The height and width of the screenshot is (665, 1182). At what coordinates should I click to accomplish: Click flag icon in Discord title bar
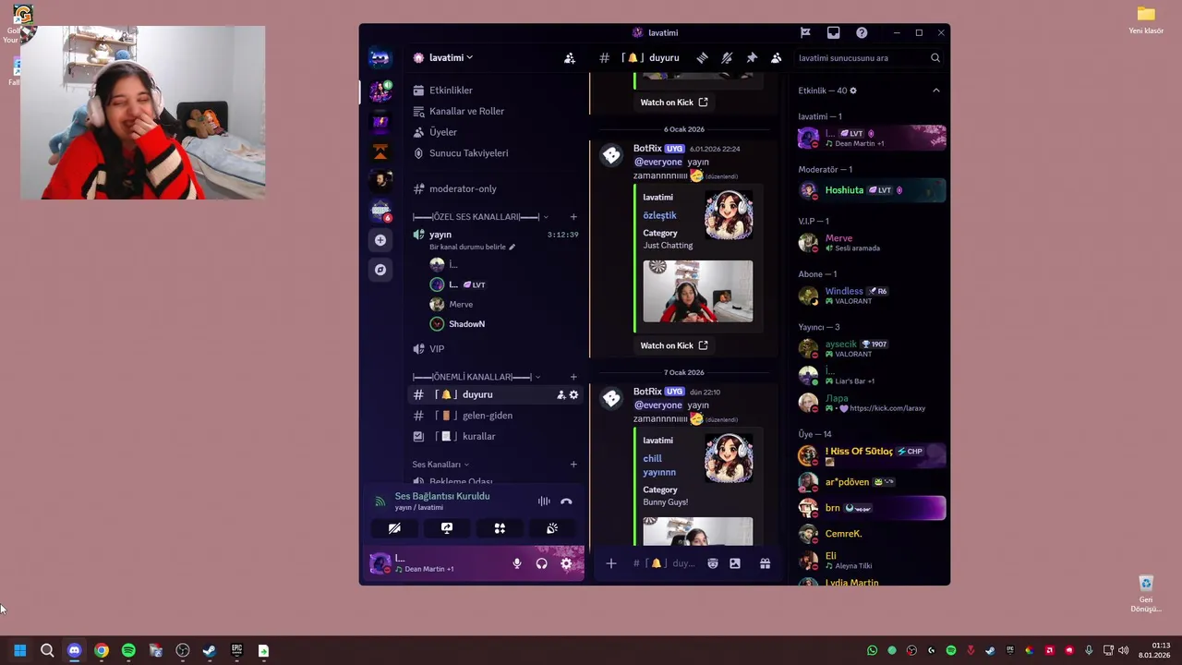(805, 32)
